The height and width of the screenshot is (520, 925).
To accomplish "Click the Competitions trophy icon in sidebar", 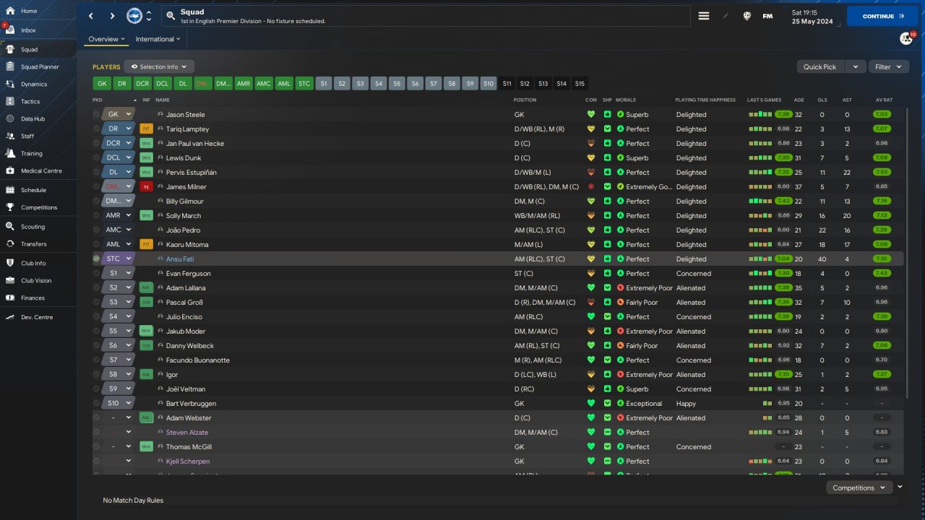I will (10, 207).
